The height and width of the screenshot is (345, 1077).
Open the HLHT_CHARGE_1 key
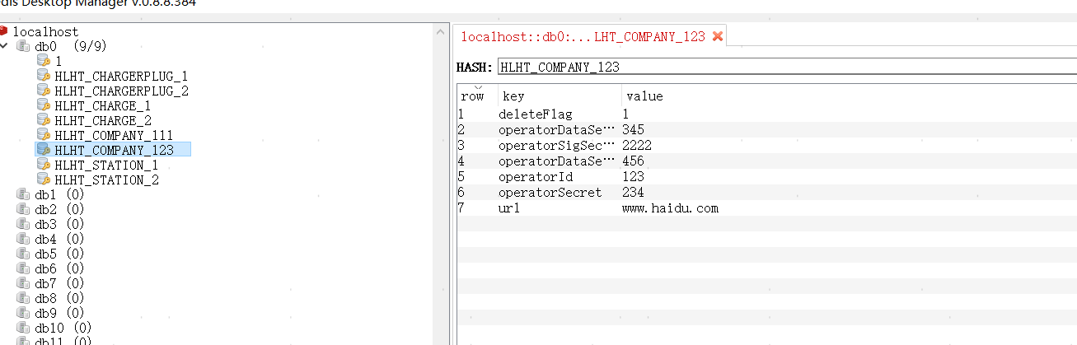[102, 105]
